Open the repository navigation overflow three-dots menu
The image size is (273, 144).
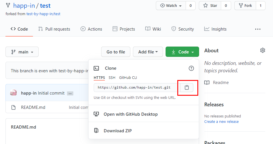point(258,29)
